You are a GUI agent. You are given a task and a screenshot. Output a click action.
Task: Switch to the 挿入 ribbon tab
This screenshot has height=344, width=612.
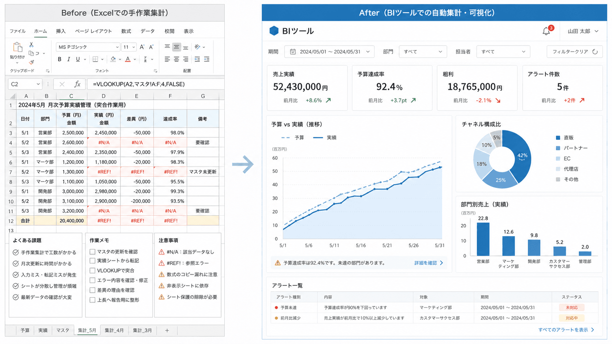pyautogui.click(x=61, y=31)
